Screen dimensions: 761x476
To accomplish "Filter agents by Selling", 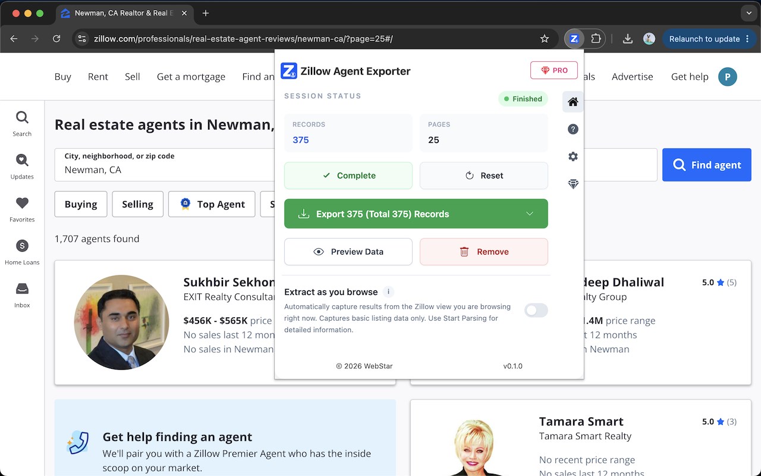I will (x=138, y=204).
